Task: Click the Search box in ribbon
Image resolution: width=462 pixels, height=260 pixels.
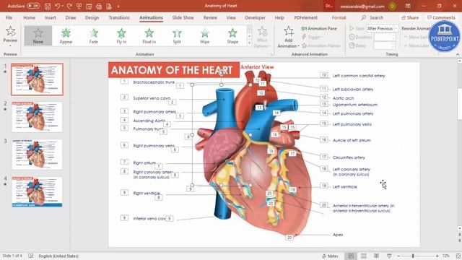Action: pyautogui.click(x=372, y=17)
